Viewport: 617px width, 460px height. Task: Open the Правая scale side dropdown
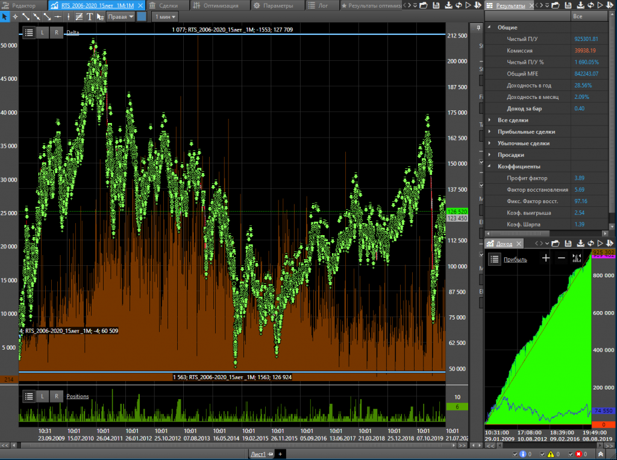click(x=121, y=16)
